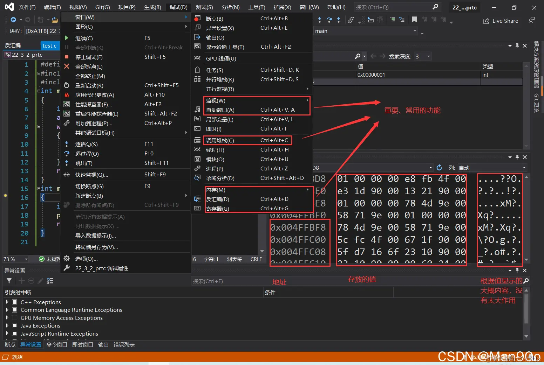This screenshot has height=365, width=544.
Task: Click the Disassembly (反汇编) icon in submenu
Action: click(x=198, y=199)
